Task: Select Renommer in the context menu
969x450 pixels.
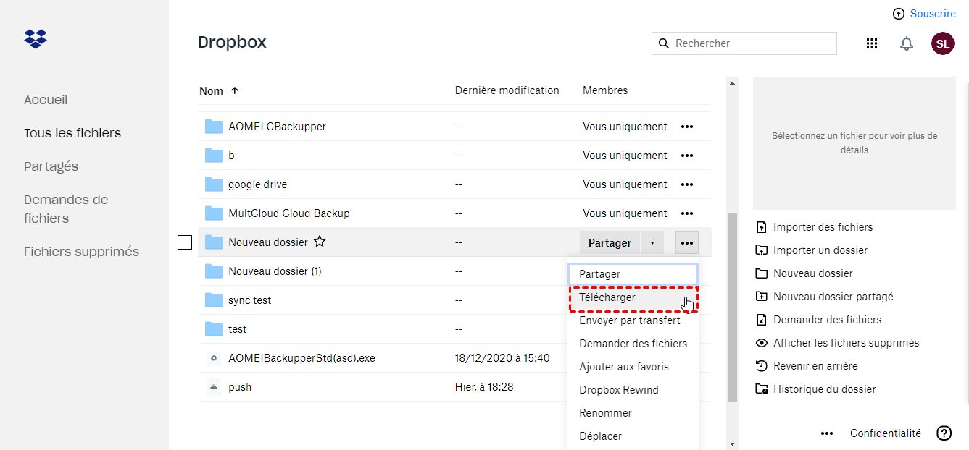Action: tap(606, 413)
